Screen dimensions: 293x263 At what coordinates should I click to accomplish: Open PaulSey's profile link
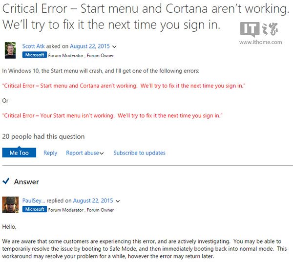[34, 200]
